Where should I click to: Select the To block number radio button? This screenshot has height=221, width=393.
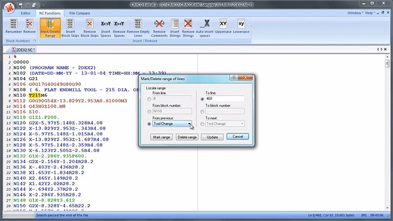pyautogui.click(x=202, y=112)
